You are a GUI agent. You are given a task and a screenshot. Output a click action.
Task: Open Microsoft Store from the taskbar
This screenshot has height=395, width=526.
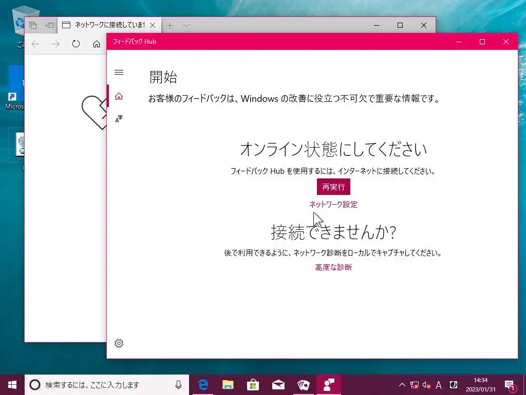tap(253, 385)
